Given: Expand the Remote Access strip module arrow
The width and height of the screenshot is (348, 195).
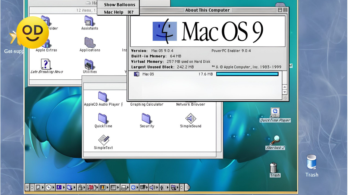Looking at the screenshot, I should tap(147, 187).
